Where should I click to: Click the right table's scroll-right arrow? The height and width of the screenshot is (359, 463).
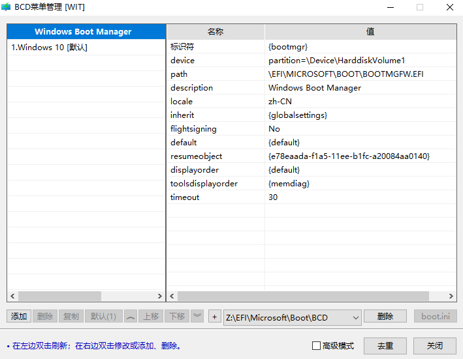click(451, 296)
